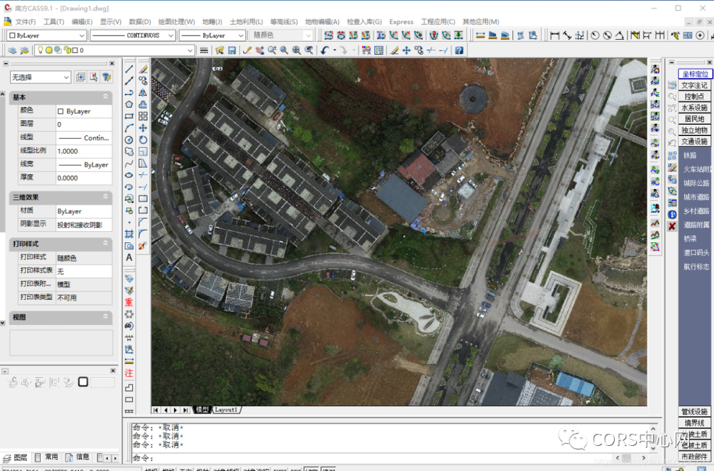Open the 无选择 selection dropdown
Screen dimensions: 714x471
tap(40, 77)
